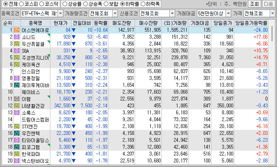This screenshot has height=167, width=277.
Task: Select the 코스피 radio button
Action: point(21,4)
